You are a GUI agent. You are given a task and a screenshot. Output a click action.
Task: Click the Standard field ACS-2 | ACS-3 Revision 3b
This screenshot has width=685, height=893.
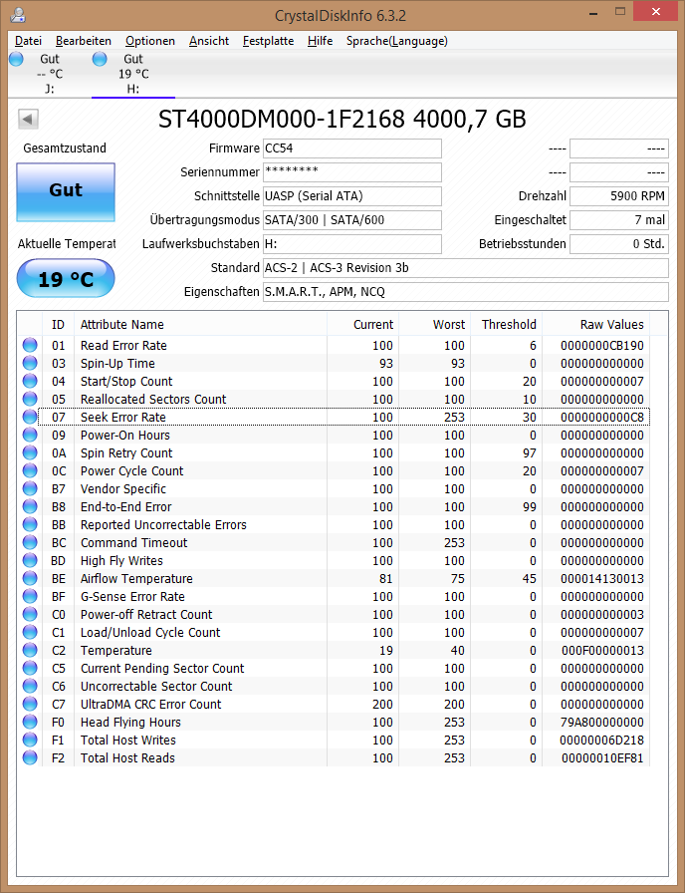465,268
